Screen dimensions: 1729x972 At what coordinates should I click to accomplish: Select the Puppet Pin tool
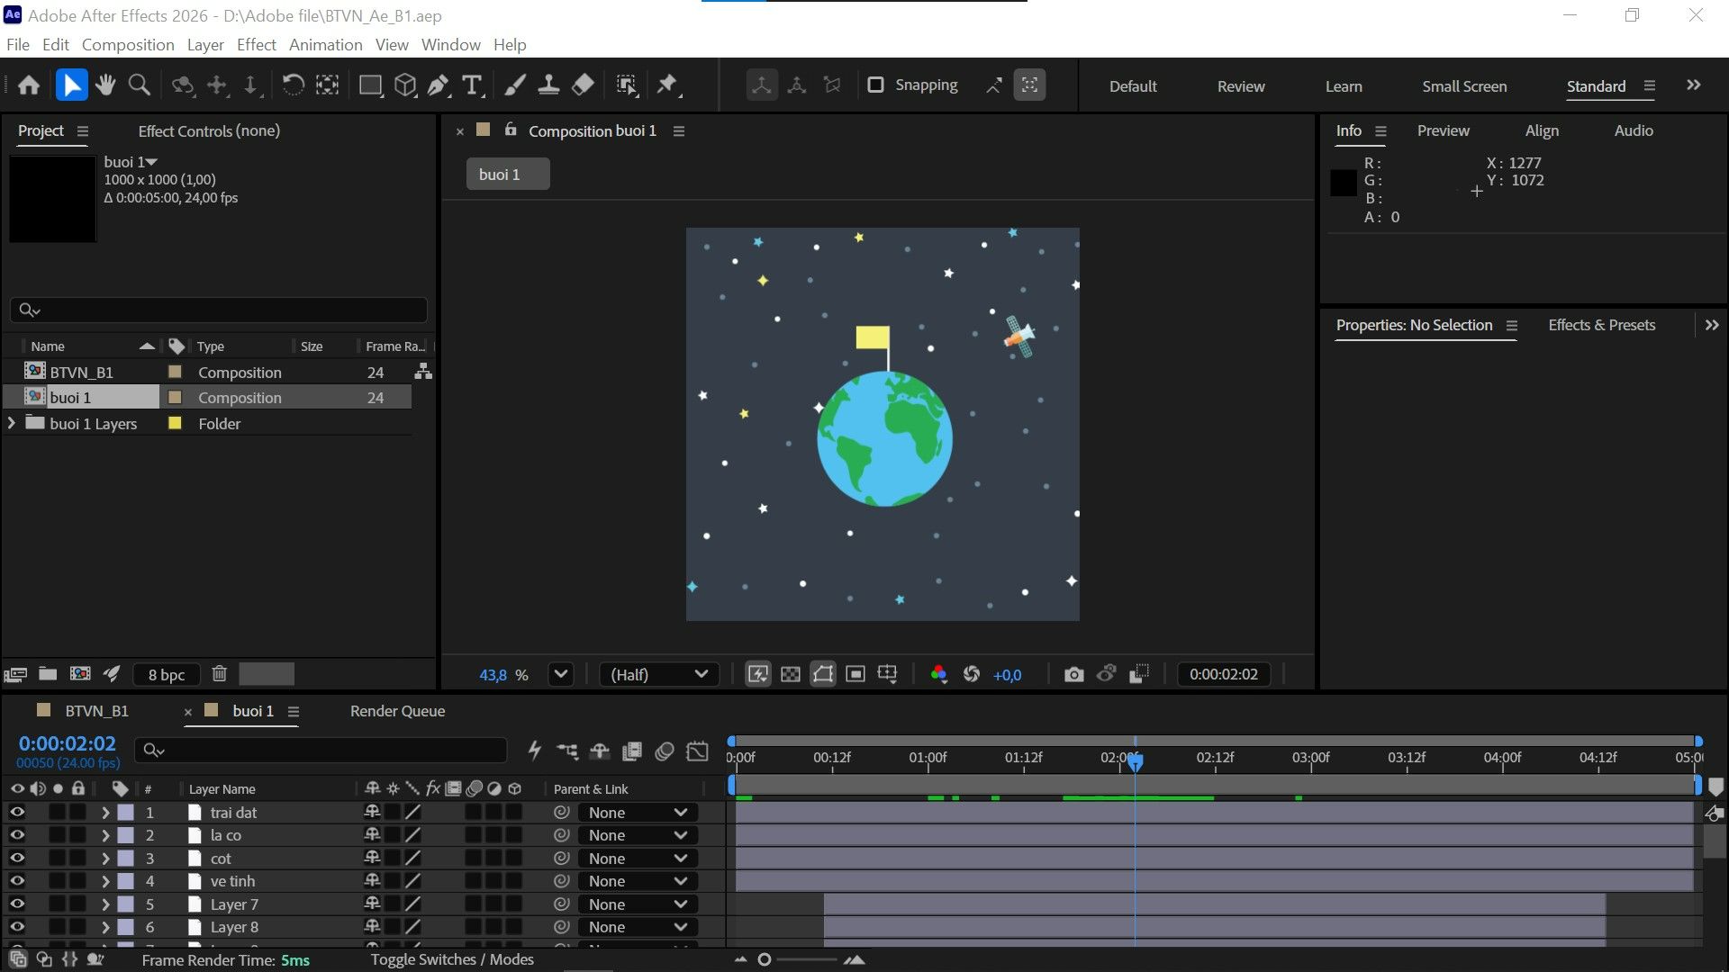click(x=666, y=85)
